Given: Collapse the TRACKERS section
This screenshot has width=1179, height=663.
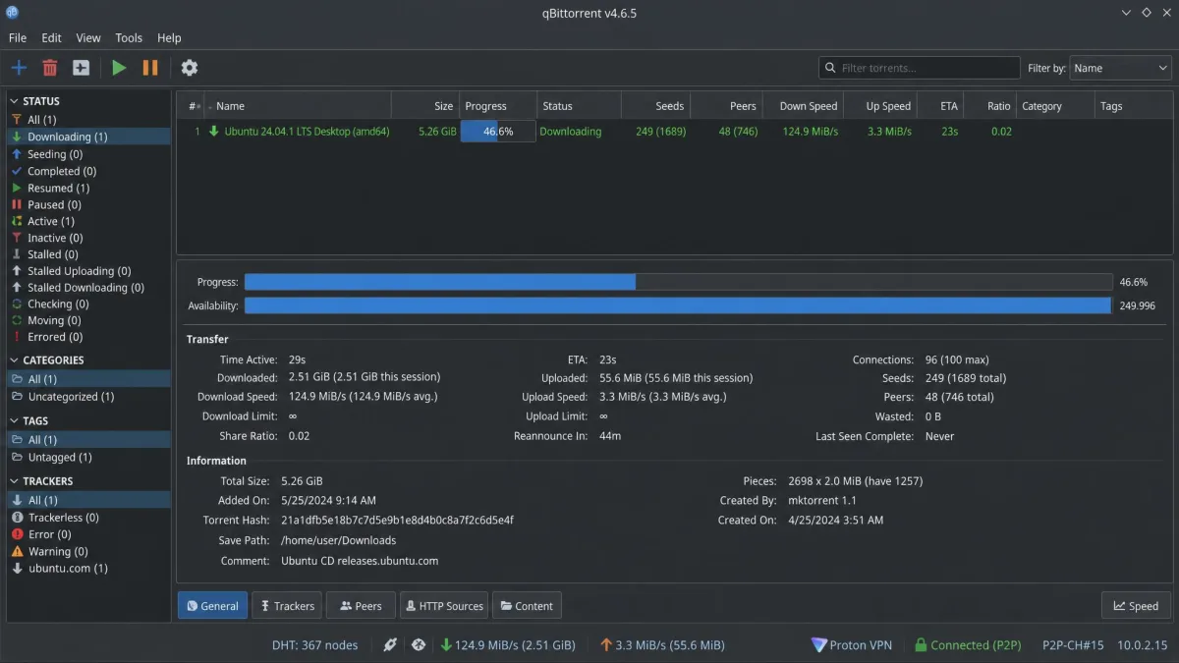Looking at the screenshot, I should [x=15, y=481].
